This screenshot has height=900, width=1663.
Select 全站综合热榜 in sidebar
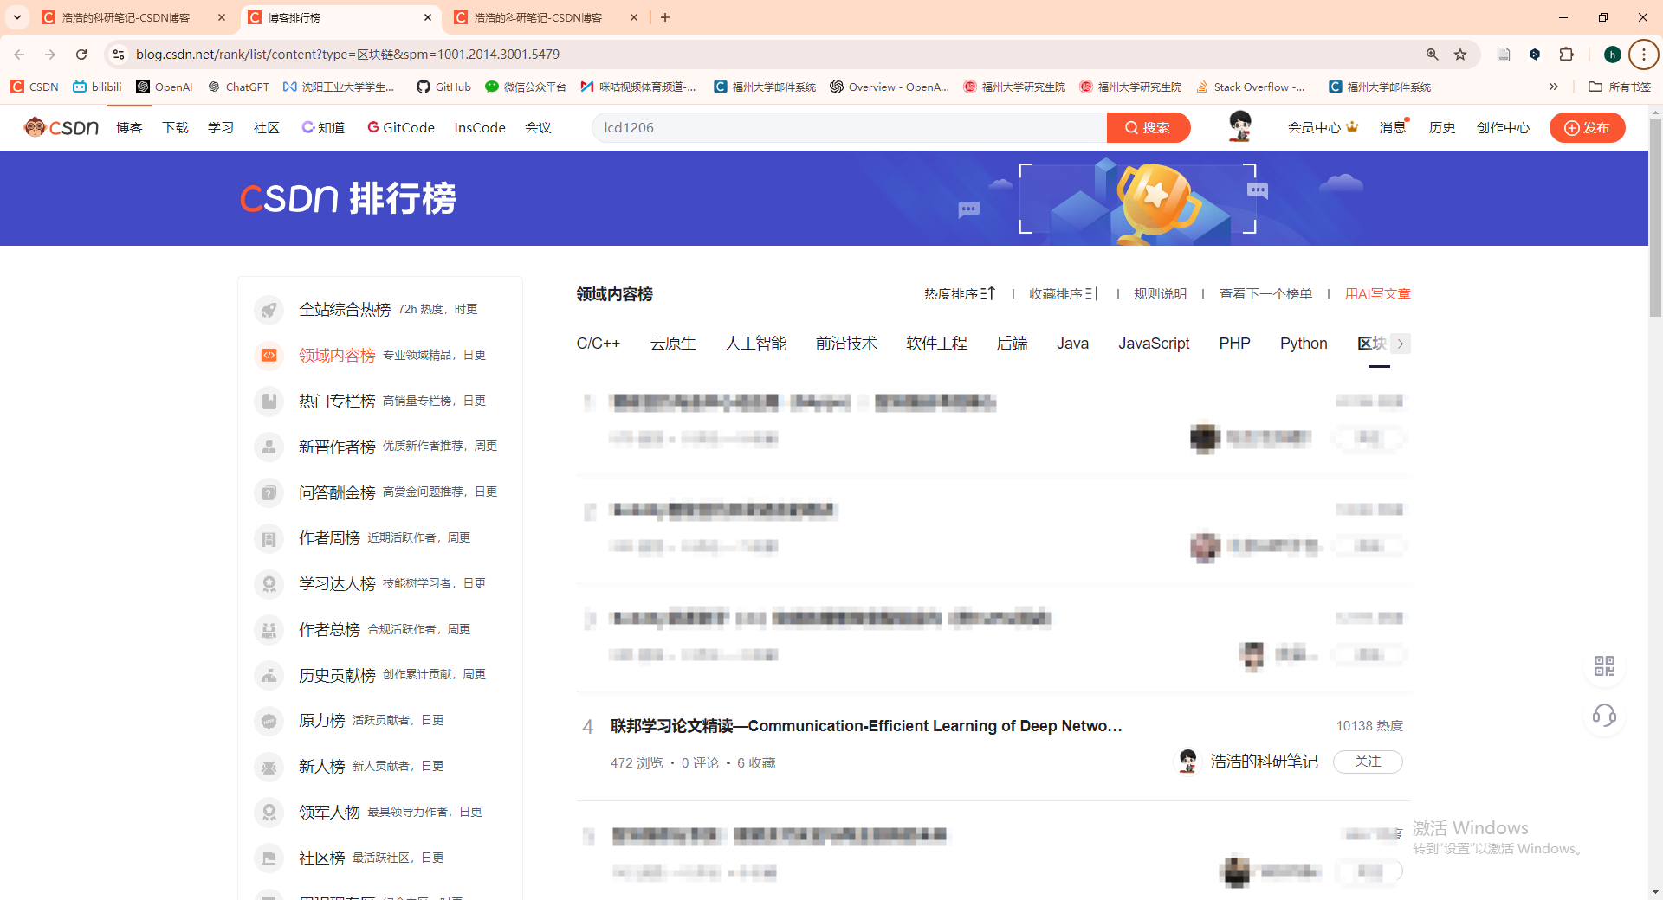[345, 310]
